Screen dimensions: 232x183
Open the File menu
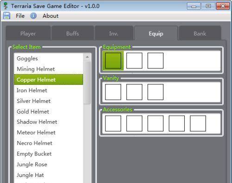click(20, 16)
